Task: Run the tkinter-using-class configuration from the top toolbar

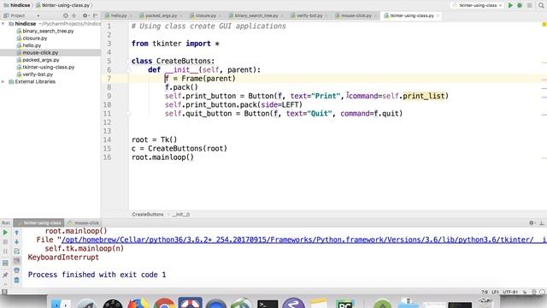Action: 510,5
